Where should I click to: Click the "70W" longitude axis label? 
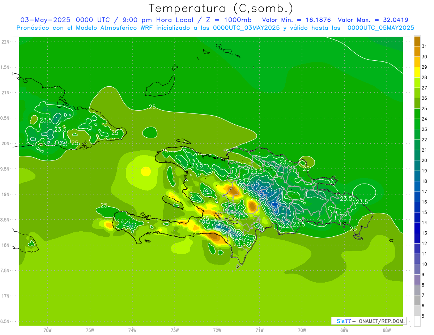click(x=302, y=330)
